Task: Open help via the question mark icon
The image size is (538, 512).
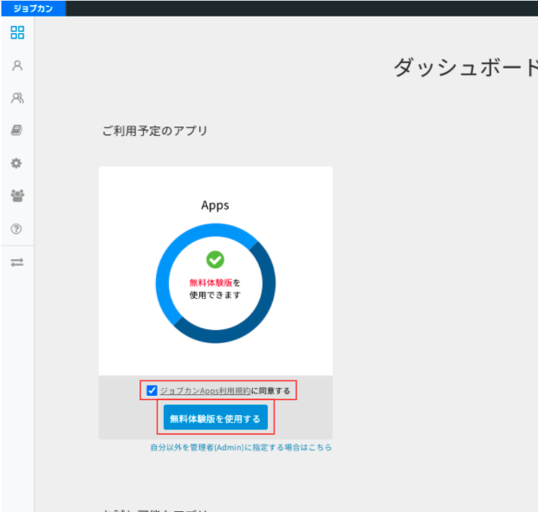Action: tap(16, 229)
